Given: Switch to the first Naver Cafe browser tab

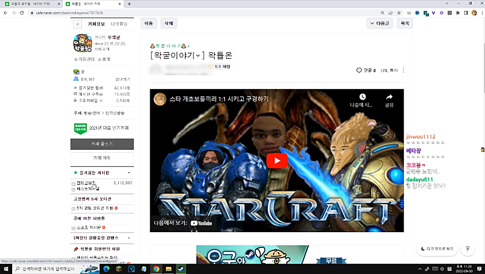Looking at the screenshot, I should click(x=33, y=4).
